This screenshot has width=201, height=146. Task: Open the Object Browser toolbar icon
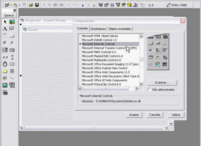click(118, 5)
